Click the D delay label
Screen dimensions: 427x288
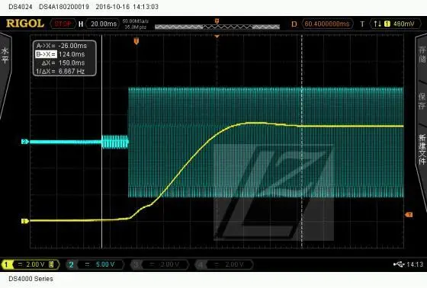click(294, 24)
